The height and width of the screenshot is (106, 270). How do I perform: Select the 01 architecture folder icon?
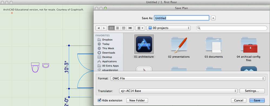[144, 44]
